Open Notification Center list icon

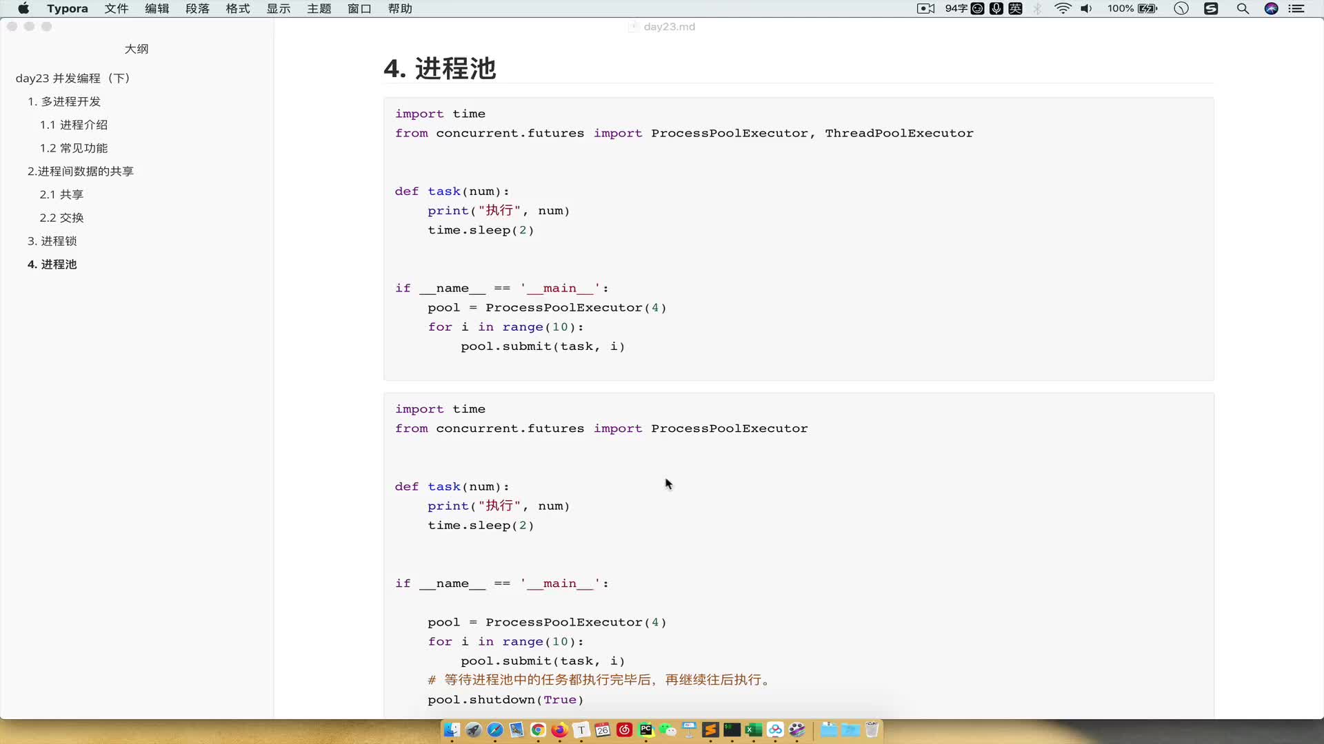(1296, 8)
